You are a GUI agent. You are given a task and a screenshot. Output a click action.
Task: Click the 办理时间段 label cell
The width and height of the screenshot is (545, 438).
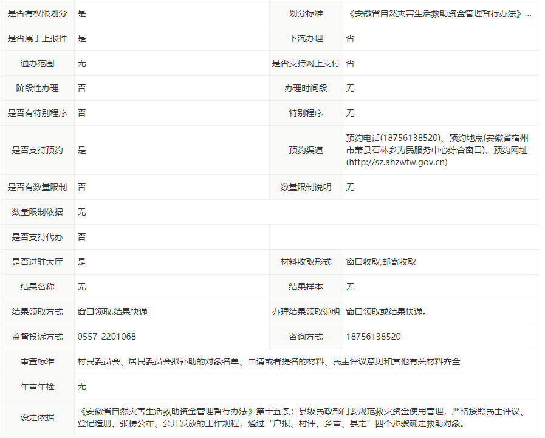[306, 88]
